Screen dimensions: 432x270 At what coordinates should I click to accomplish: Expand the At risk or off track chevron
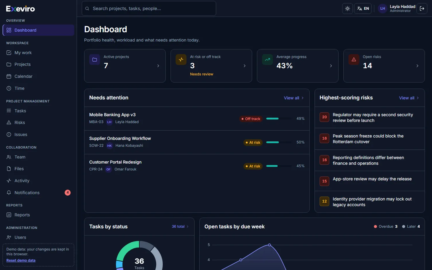(x=245, y=66)
